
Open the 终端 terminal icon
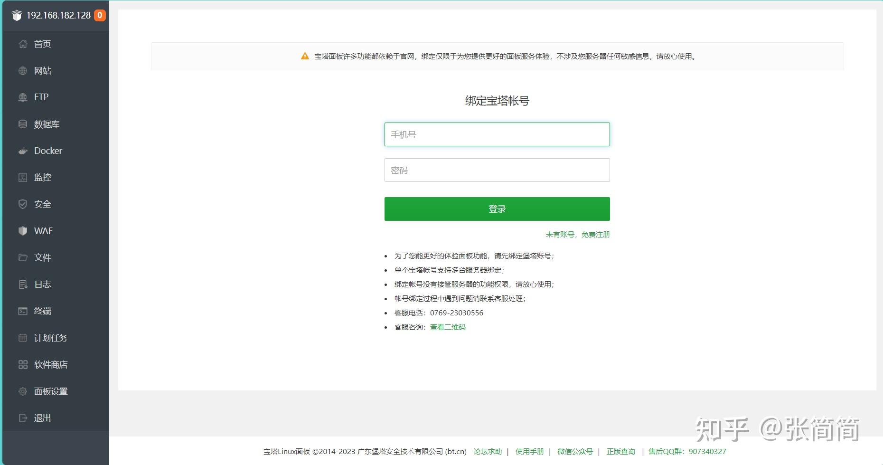(x=23, y=311)
